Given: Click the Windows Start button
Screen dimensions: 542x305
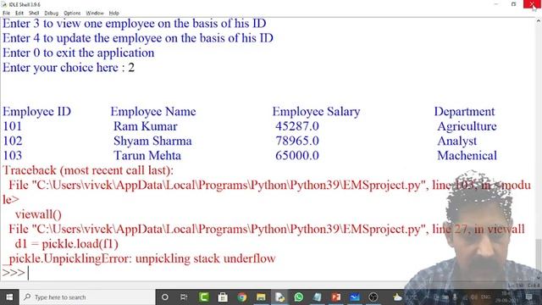Looking at the screenshot, I should (9, 297).
